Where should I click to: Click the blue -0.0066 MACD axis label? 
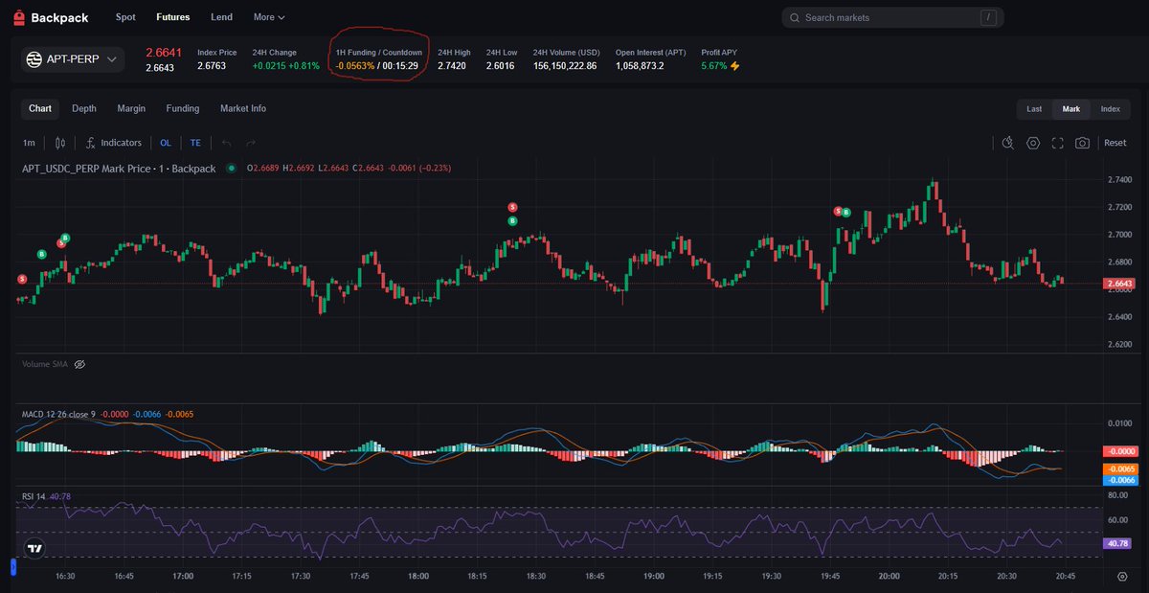1118,480
